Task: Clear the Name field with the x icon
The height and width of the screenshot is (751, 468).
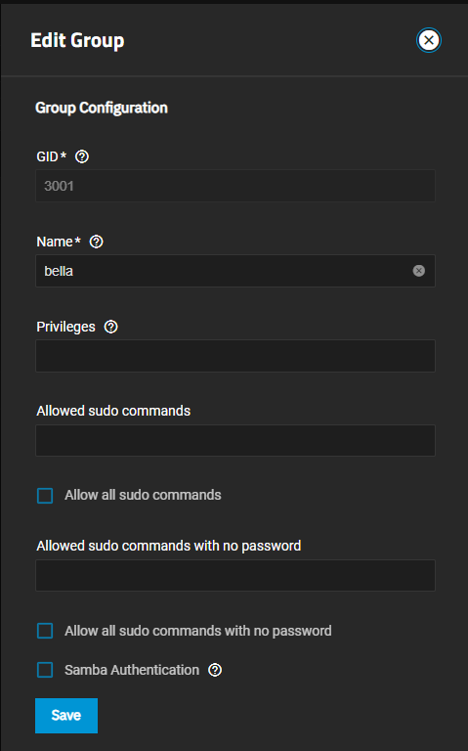Action: (x=419, y=271)
